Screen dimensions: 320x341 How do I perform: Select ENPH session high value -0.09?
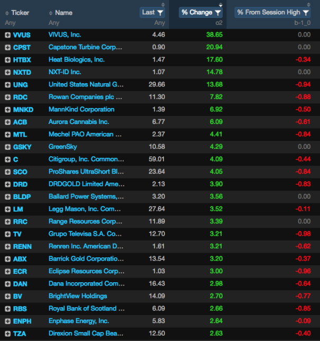point(303,321)
